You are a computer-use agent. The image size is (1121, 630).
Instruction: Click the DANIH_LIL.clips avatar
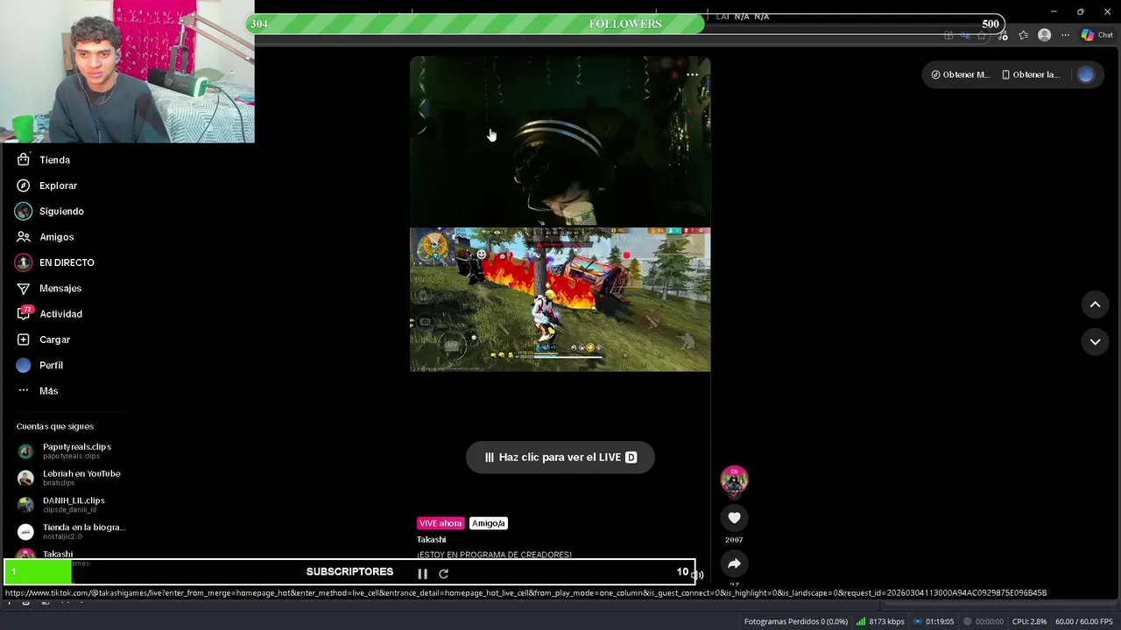coord(25,505)
